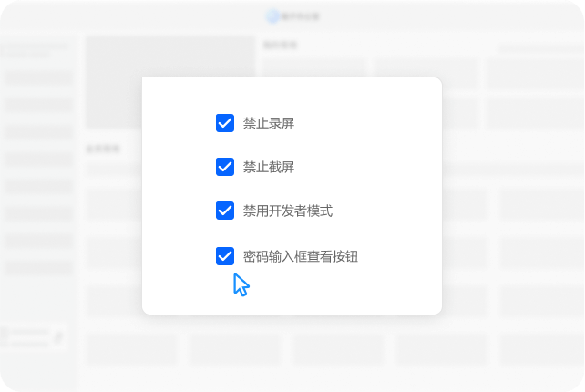Click the 密码输入框查看按钮 label text
The width and height of the screenshot is (585, 392).
tap(301, 256)
